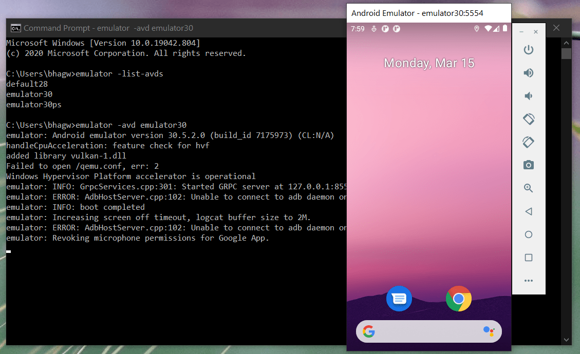The height and width of the screenshot is (354, 580).
Task: Click the Volume down icon
Action: 529,95
